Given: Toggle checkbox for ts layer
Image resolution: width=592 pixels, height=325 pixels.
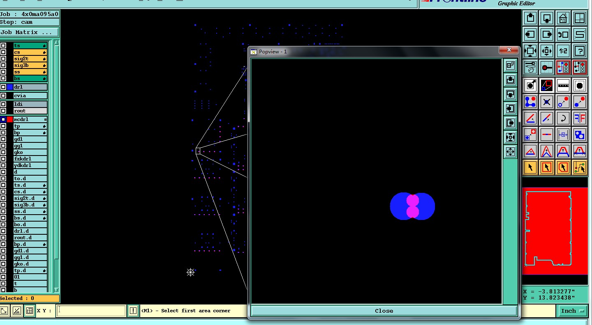Looking at the screenshot, I should [x=3, y=46].
